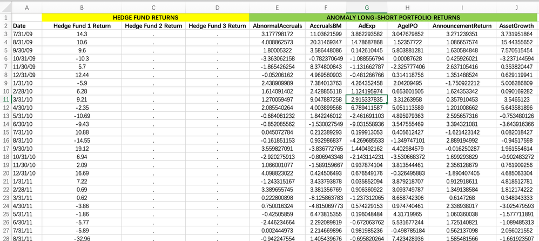The width and height of the screenshot is (539, 241).
Task: Click AdExp value 14.78687868
Action: tap(366, 42)
